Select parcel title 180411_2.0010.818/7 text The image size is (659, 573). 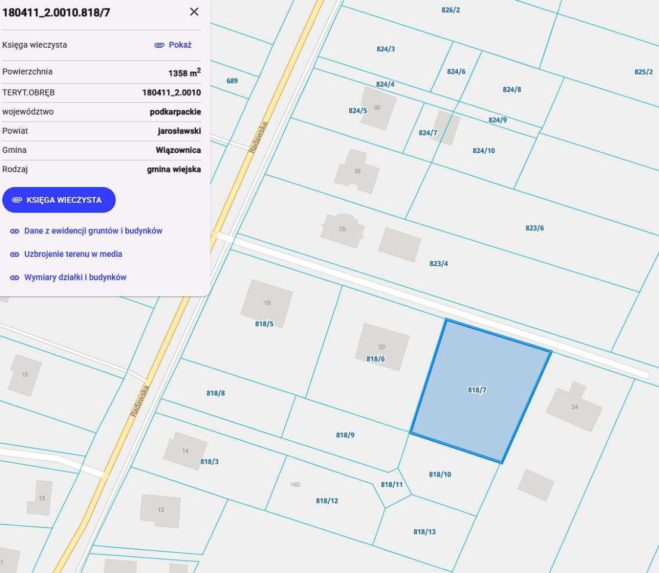tap(56, 12)
